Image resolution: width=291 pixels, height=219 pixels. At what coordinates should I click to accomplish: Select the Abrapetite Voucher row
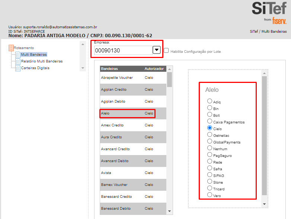pos(133,78)
